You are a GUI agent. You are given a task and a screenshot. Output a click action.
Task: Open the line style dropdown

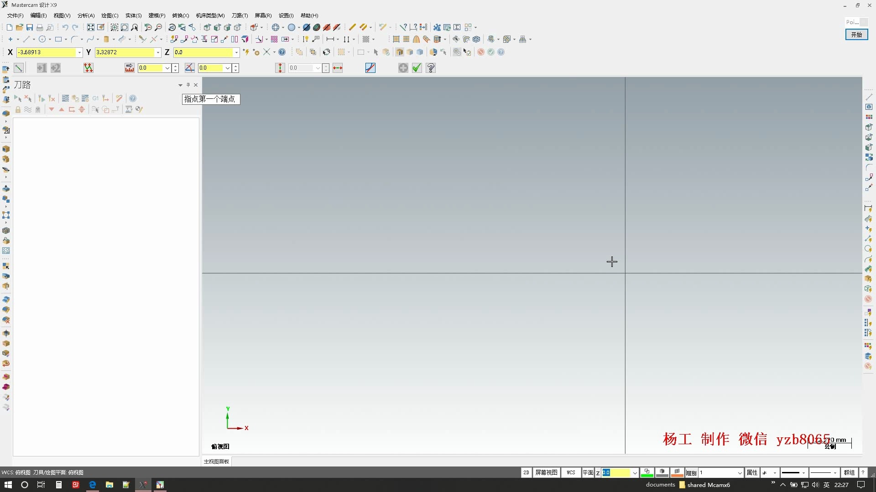coord(803,473)
